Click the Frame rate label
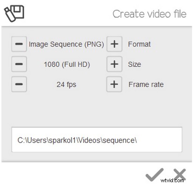Image resolution: width=193 pixels, height=185 pixels. point(146,84)
